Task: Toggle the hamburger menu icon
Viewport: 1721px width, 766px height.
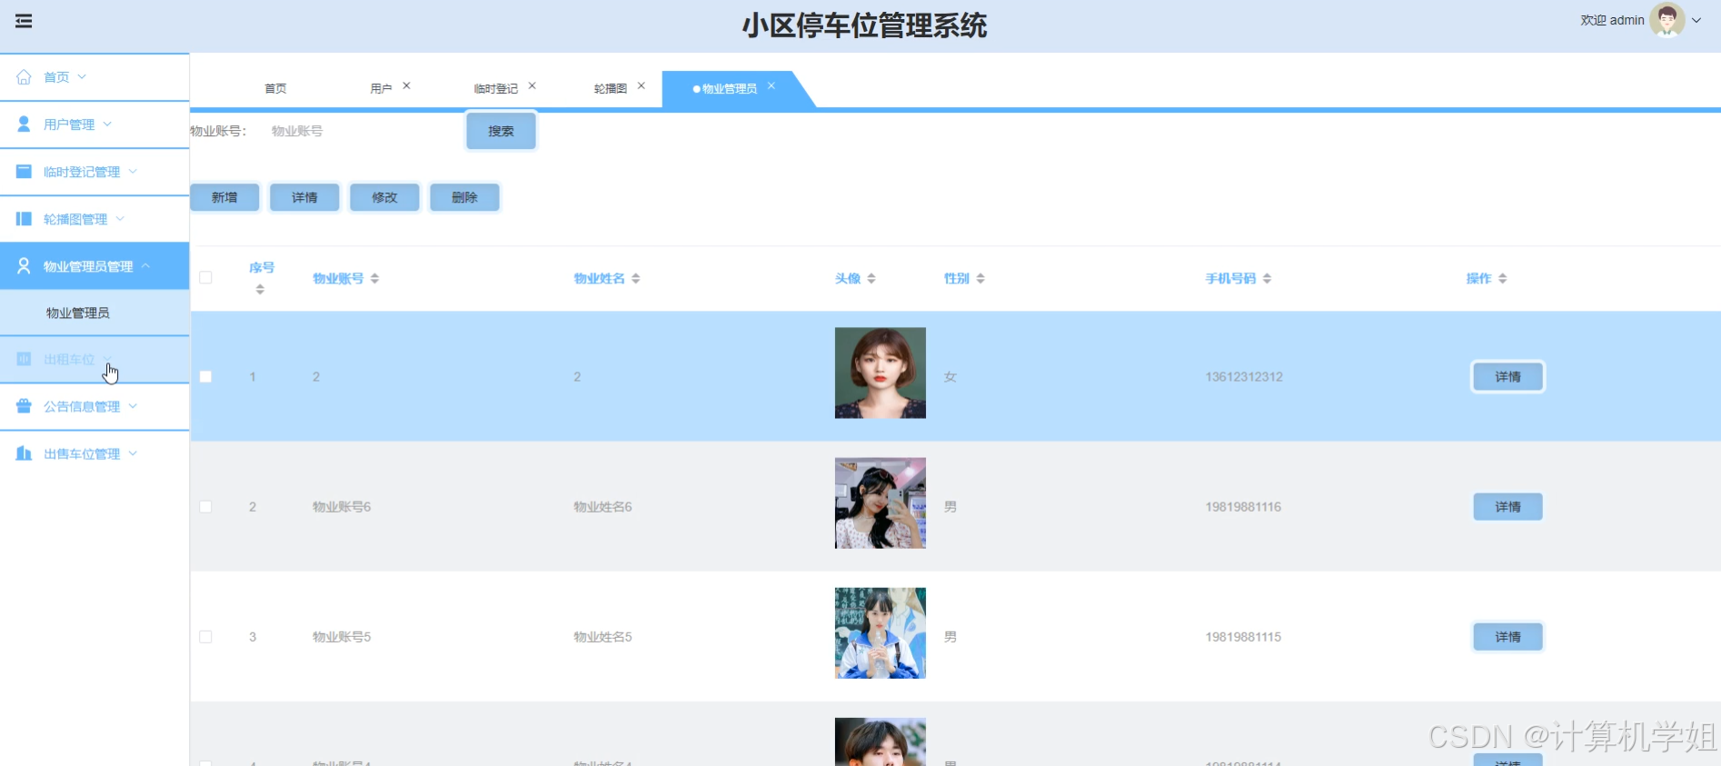Action: (x=24, y=21)
